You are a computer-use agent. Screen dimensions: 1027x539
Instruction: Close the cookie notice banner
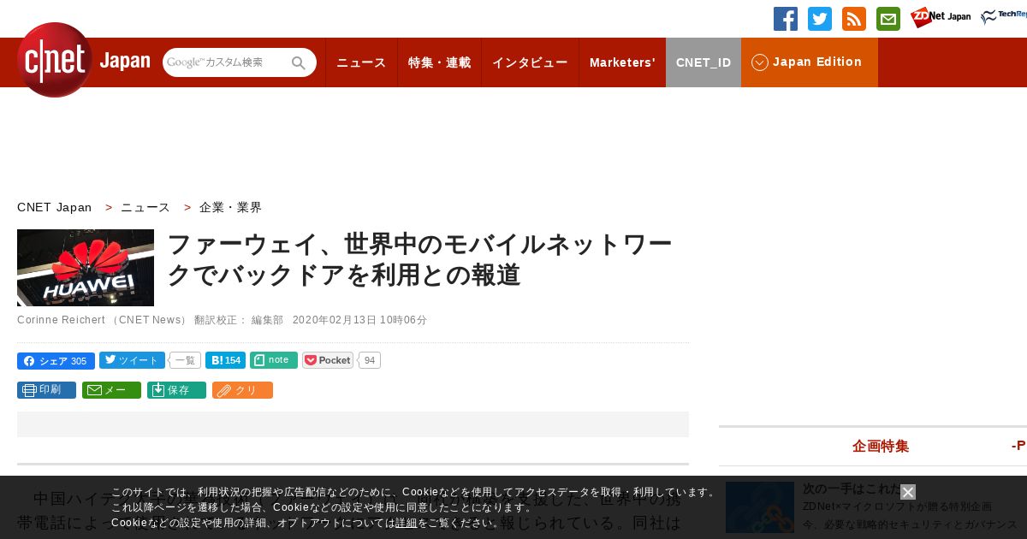tap(908, 492)
